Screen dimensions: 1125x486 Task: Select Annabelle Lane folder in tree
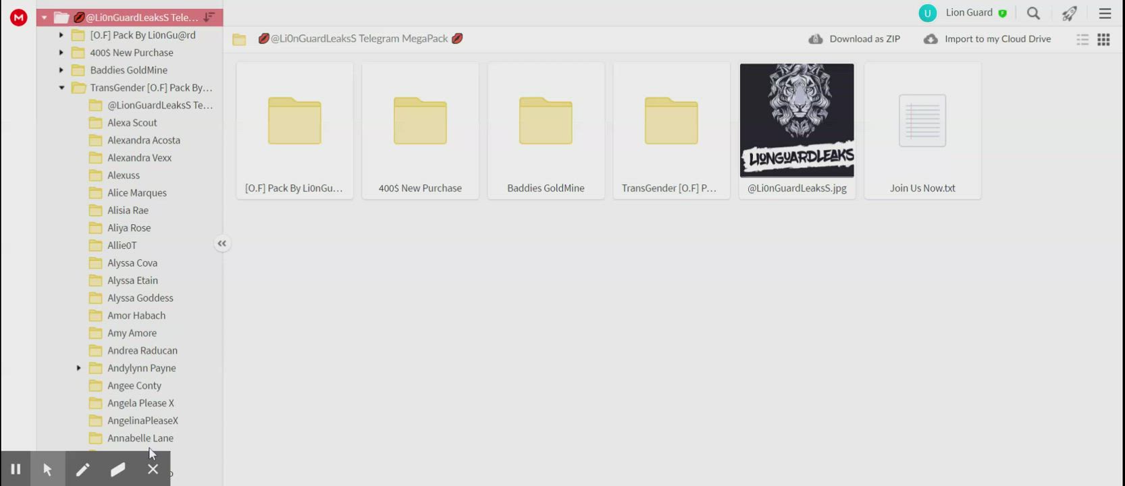140,439
